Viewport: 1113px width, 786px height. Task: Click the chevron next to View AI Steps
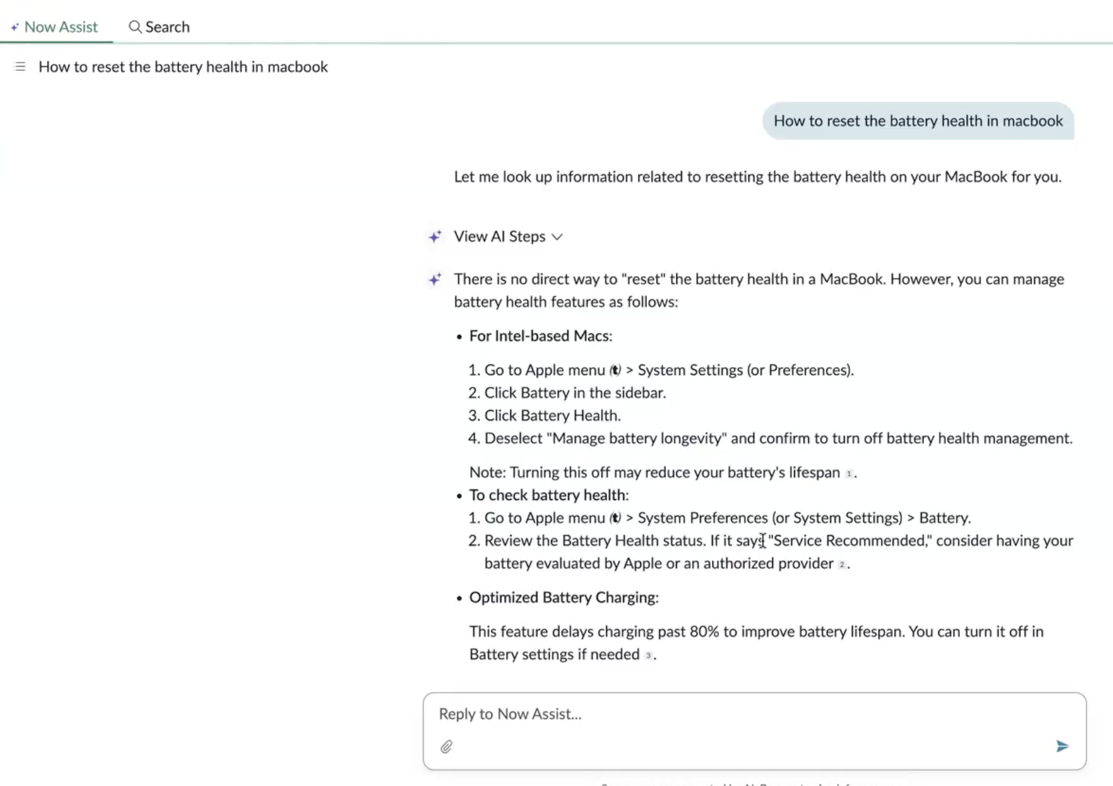(x=557, y=237)
